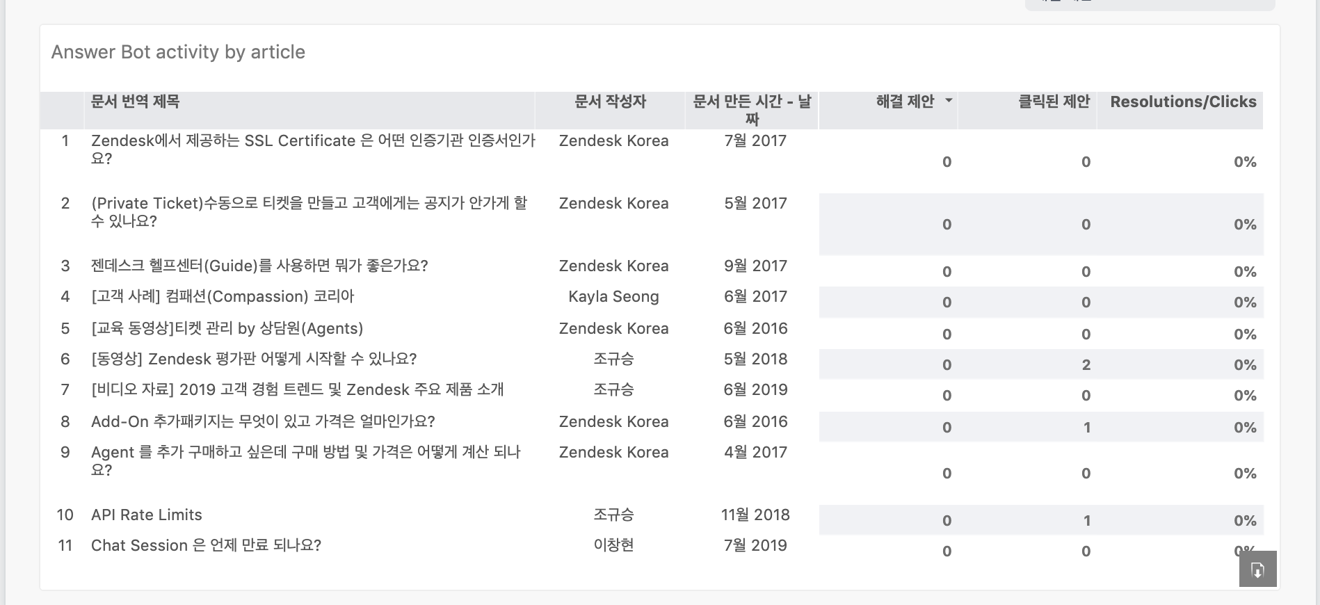
Task: Sort by Resolutions/Clicks column header
Action: tap(1183, 102)
